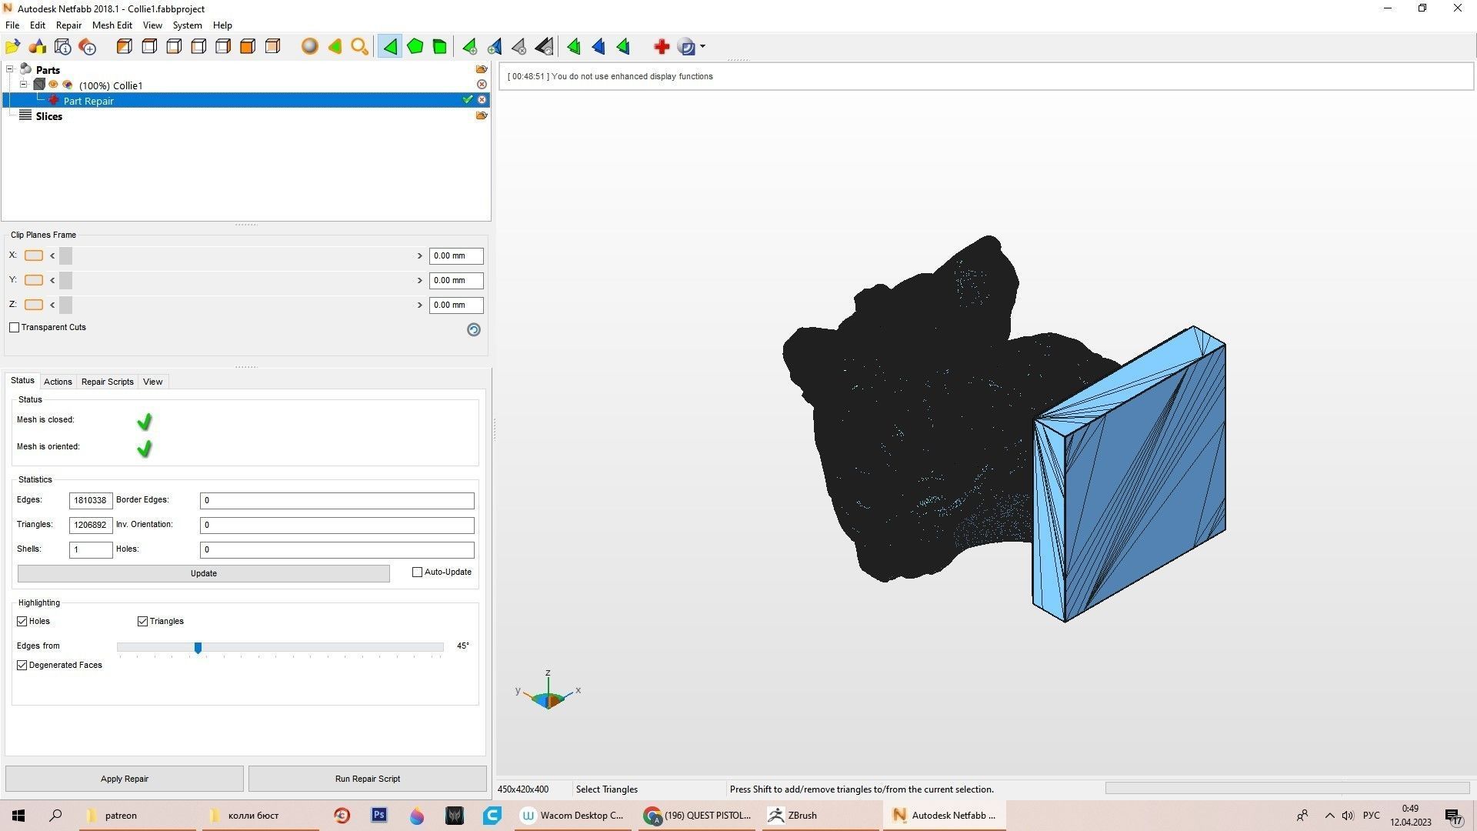Click the Edges from angle slider handle

coord(198,648)
